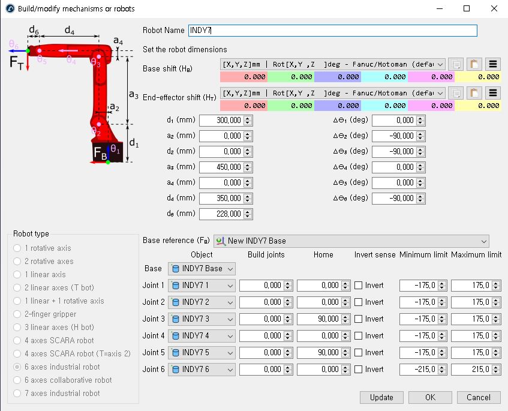Image resolution: width=508 pixels, height=411 pixels.
Task: Click the Robot Name text field
Action: pos(332,31)
